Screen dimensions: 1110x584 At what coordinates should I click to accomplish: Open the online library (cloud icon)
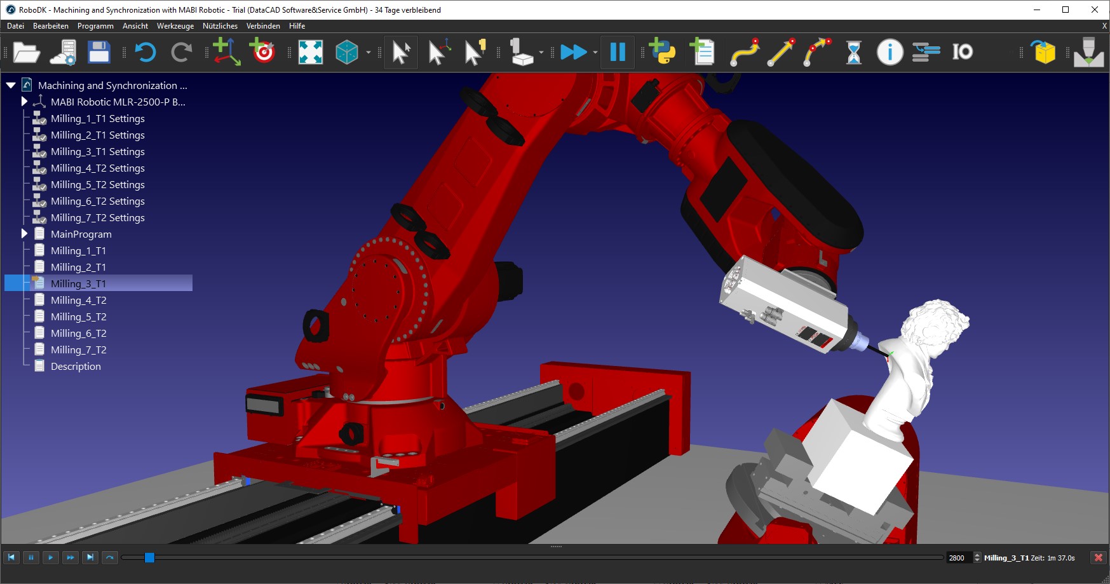click(62, 52)
